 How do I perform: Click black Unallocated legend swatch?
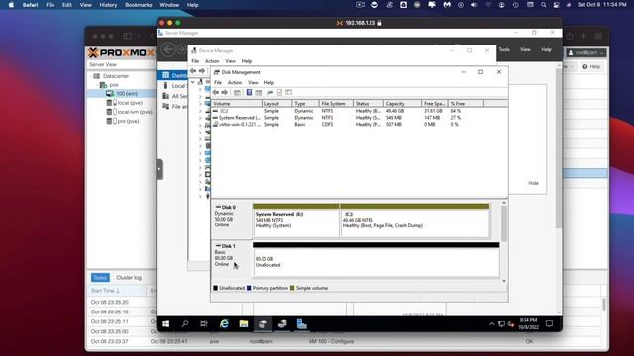pyautogui.click(x=216, y=288)
